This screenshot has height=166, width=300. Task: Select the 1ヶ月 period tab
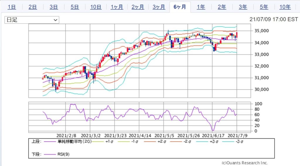tap(117, 7)
